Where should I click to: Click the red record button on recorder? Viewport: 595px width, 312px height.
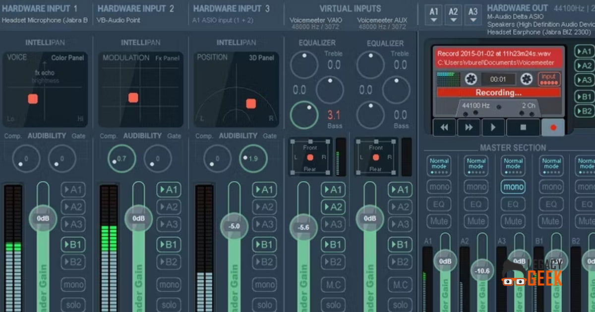point(553,127)
